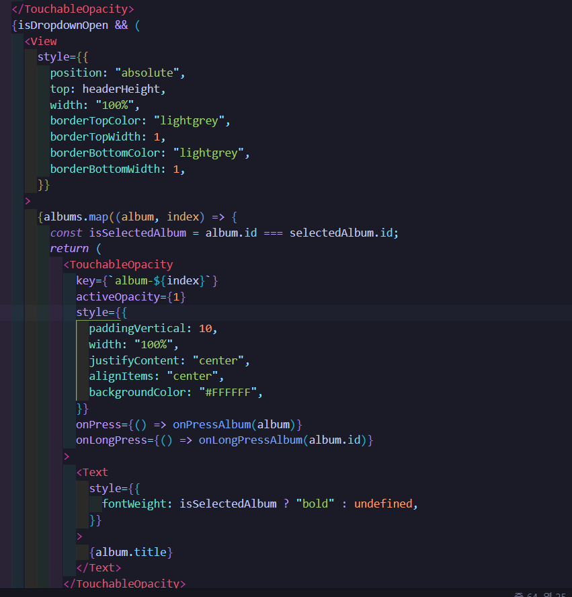This screenshot has width=572, height=597.
Task: Click 'index' in the map callback parameters
Action: 183,217
